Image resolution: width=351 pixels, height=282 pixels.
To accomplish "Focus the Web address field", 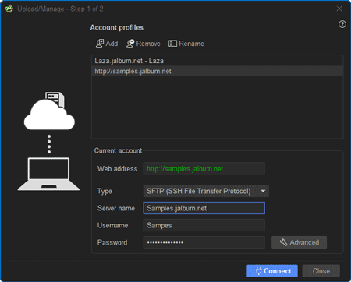I will [204, 169].
